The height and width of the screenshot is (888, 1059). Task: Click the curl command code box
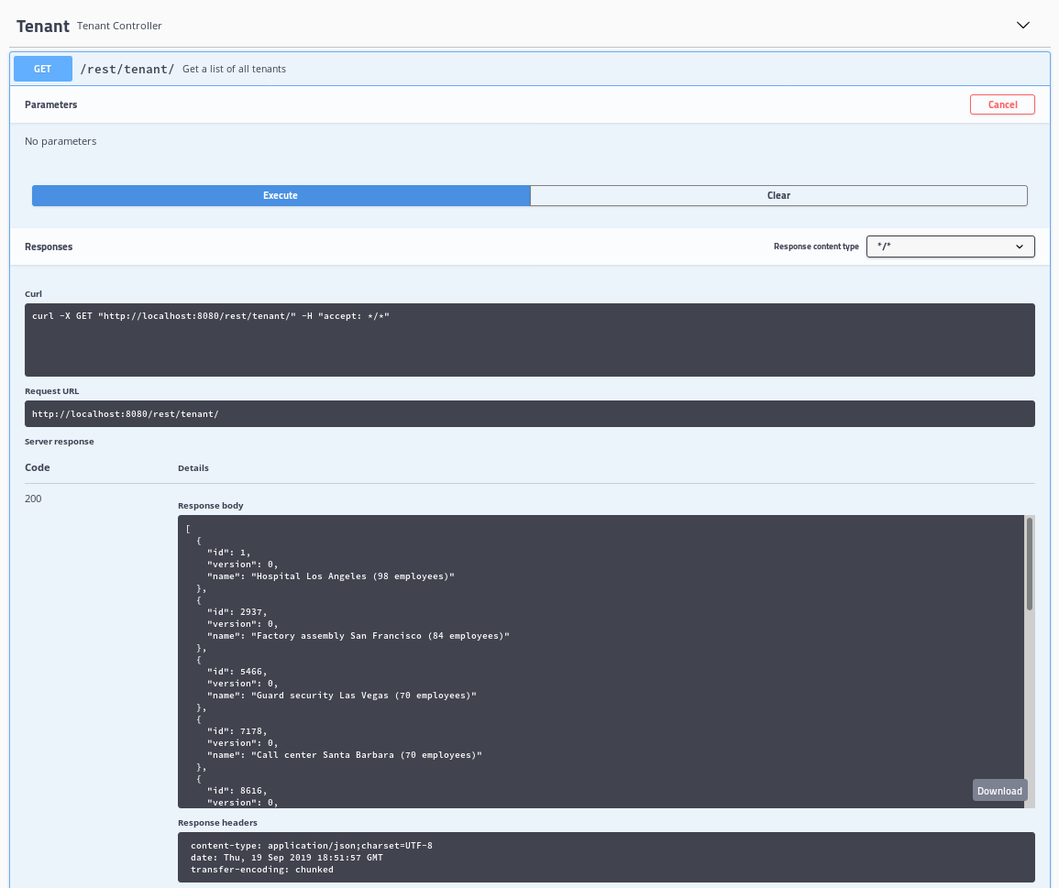529,339
